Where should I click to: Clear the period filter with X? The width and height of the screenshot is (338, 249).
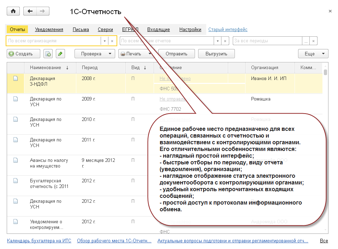(x=313, y=41)
